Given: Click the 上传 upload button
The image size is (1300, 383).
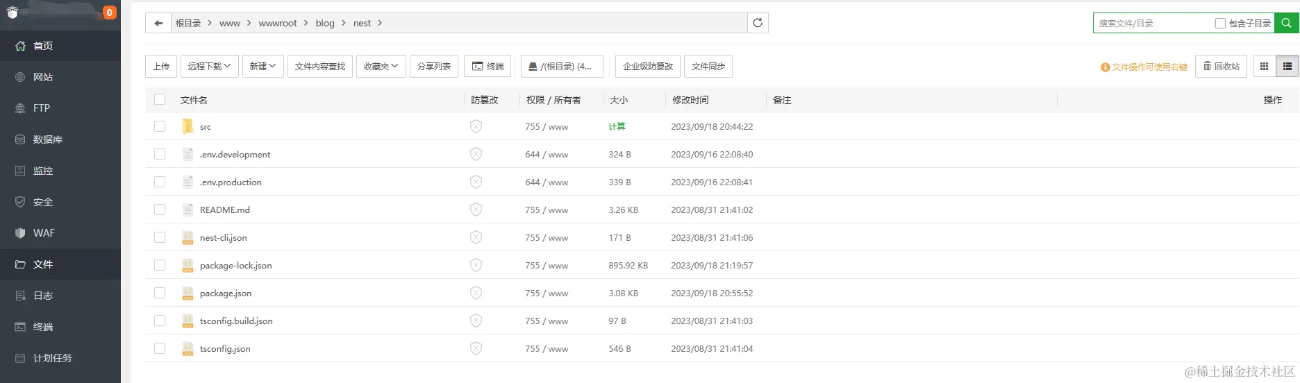Looking at the screenshot, I should [161, 67].
